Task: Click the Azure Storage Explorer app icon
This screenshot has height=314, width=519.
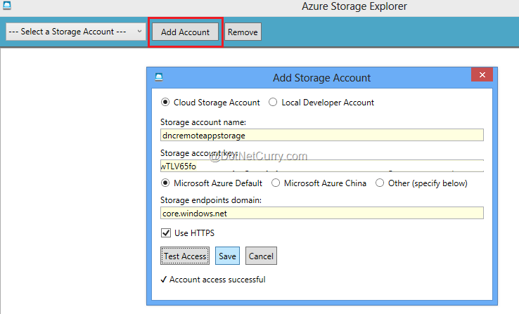Action: [x=7, y=6]
